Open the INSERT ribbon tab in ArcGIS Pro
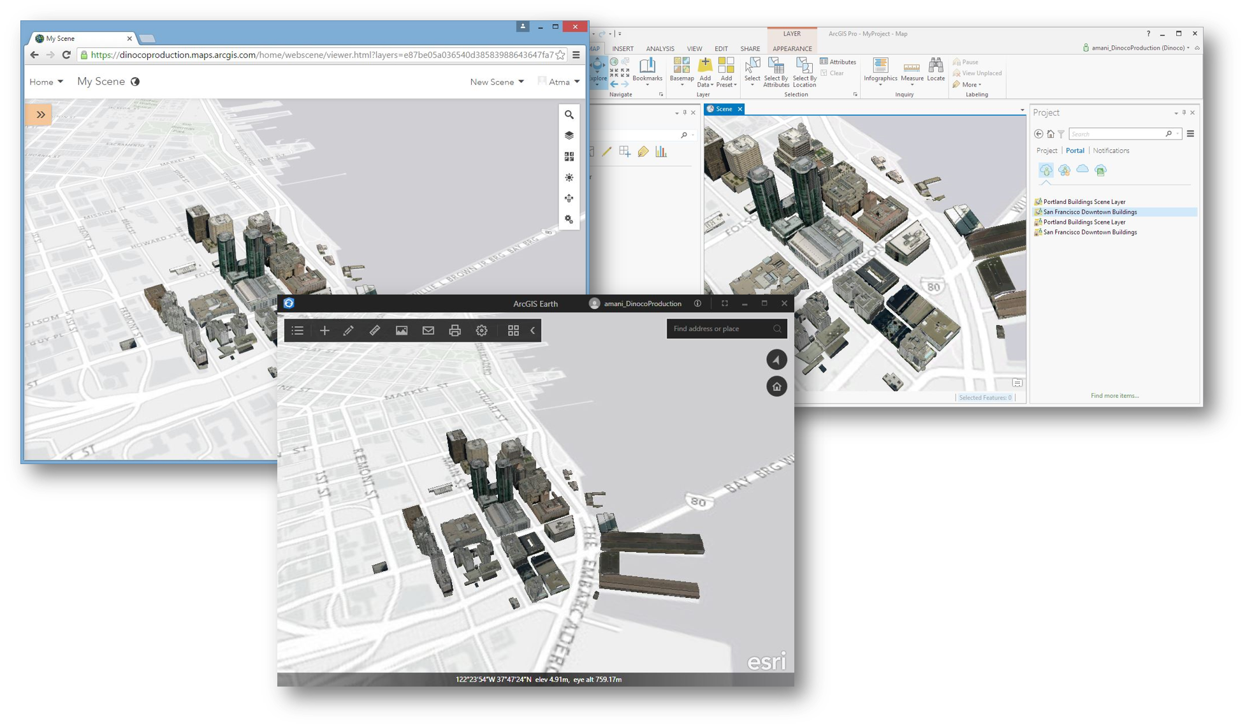Viewport: 1245px width, 728px height. pos(623,48)
